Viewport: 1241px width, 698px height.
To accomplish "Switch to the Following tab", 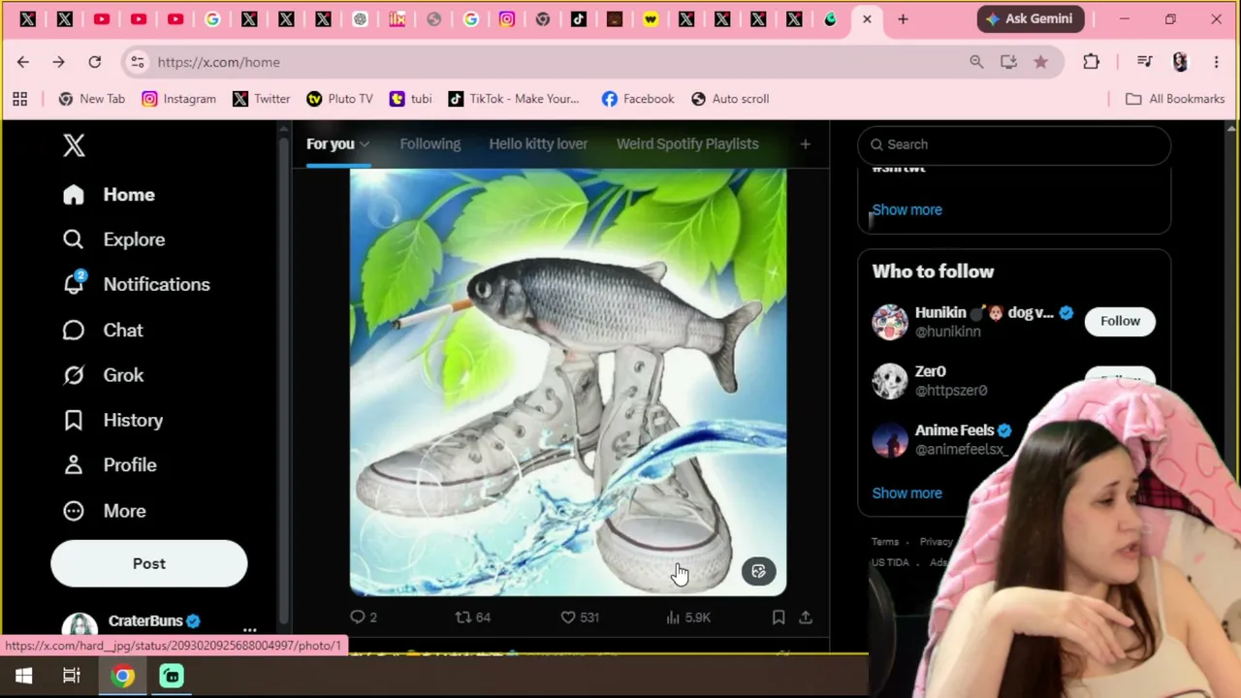I will [x=430, y=144].
